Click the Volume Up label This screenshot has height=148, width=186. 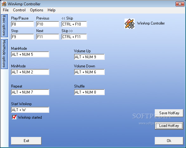click(x=82, y=51)
